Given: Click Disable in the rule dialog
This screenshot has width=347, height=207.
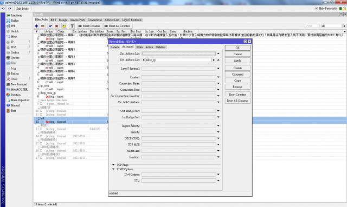Looking at the screenshot, I should click(x=237, y=68).
